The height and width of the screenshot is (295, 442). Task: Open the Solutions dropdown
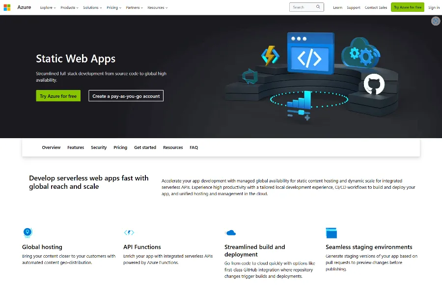pos(92,8)
